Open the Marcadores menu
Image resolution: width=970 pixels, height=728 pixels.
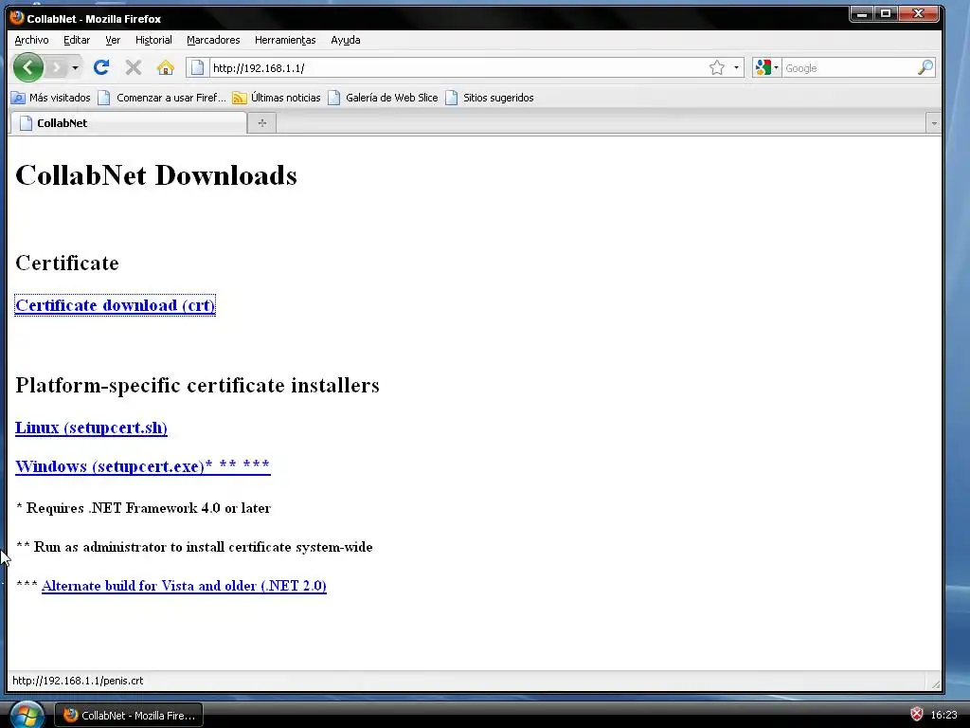[213, 40]
